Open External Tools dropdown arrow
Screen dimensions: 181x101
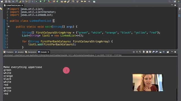[51, 1]
